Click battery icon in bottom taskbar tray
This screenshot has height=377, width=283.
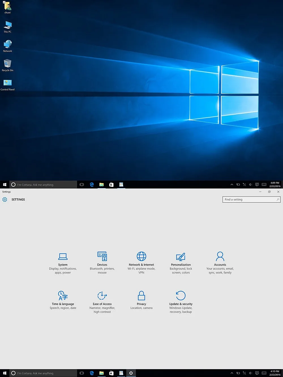coord(238,373)
